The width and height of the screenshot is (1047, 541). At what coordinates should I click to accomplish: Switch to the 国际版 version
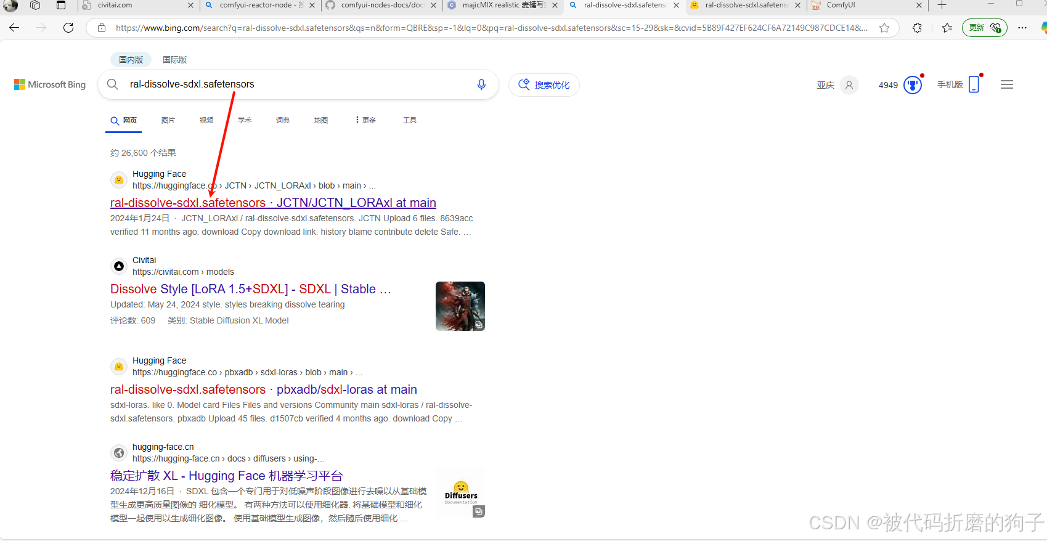174,60
